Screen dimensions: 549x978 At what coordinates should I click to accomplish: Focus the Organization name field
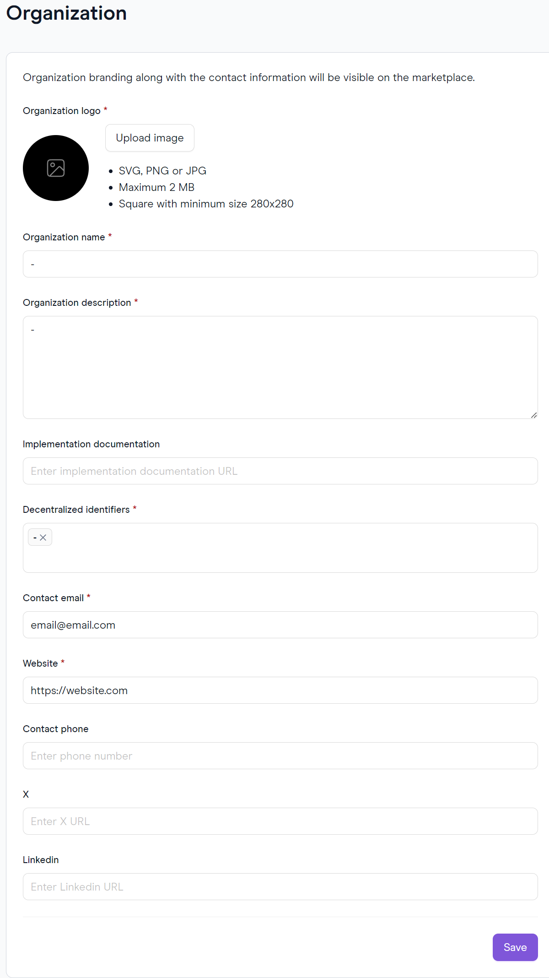(x=280, y=264)
